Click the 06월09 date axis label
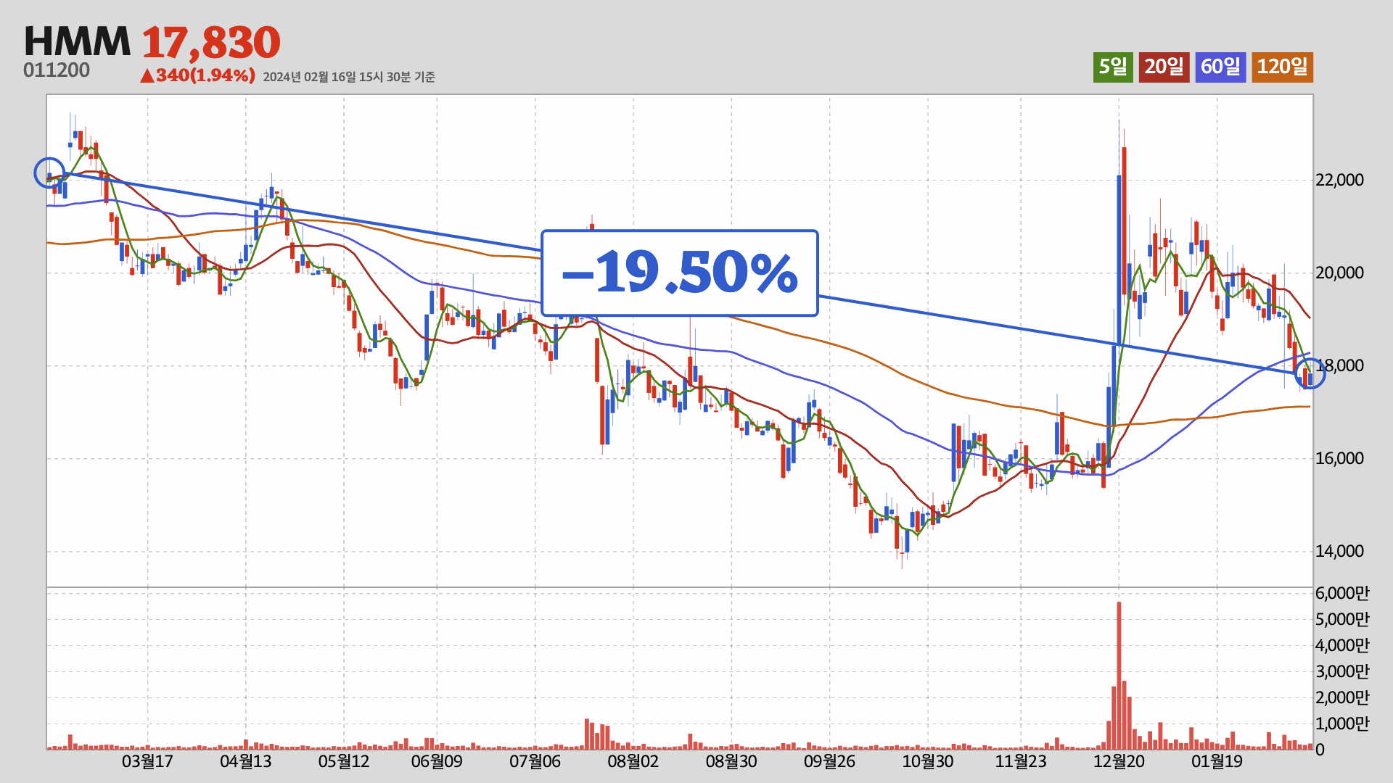Viewport: 1393px width, 783px height. (437, 761)
